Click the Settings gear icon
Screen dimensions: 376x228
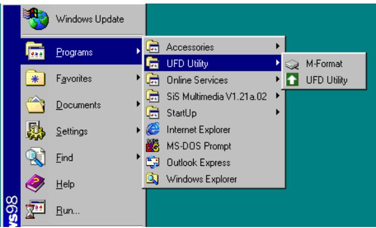pyautogui.click(x=35, y=130)
